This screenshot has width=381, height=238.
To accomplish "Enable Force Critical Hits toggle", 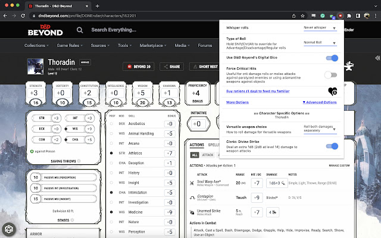I will 331,75.
